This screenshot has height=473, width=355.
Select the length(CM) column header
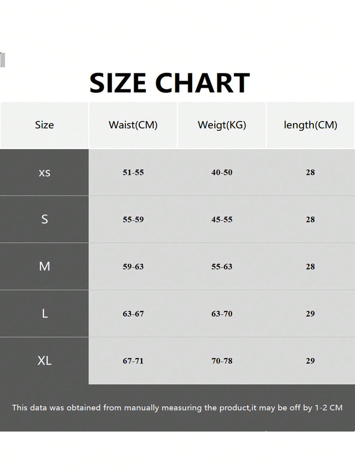(310, 125)
